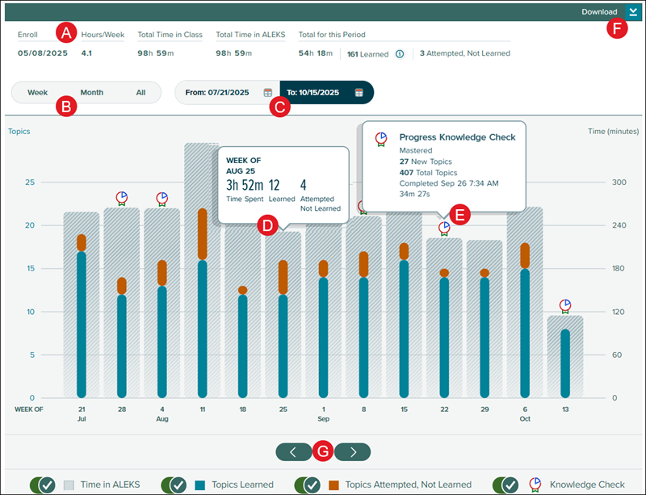Select the Month view tab
This screenshot has width=646, height=495.
[91, 93]
